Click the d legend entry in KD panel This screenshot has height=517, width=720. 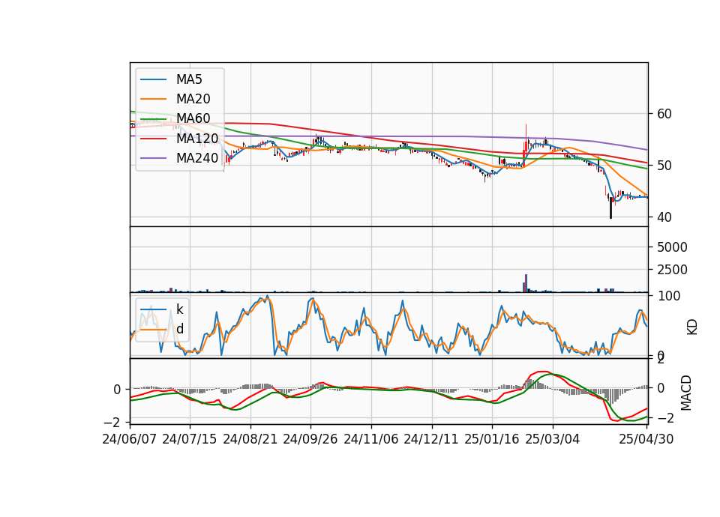coord(179,328)
